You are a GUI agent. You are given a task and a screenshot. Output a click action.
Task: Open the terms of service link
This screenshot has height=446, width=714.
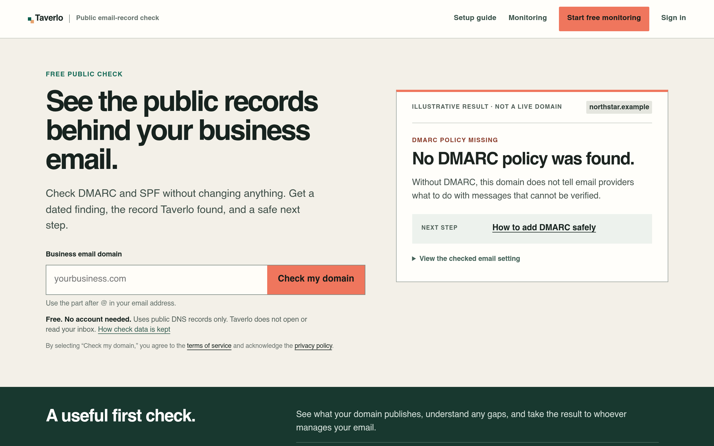(x=209, y=346)
